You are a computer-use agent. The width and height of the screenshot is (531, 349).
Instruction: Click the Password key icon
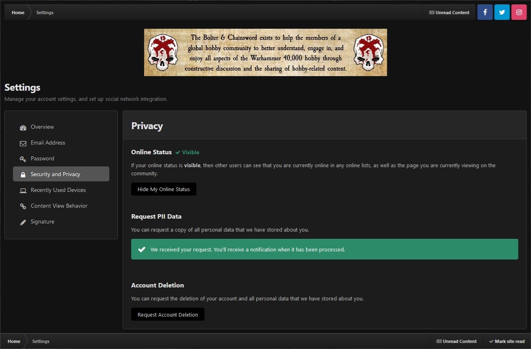click(x=23, y=159)
